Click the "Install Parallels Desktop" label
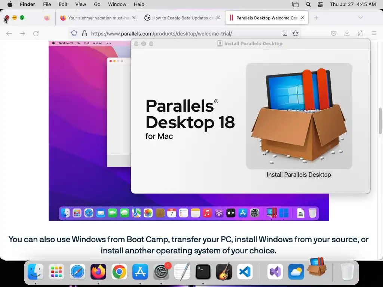 pyautogui.click(x=299, y=175)
